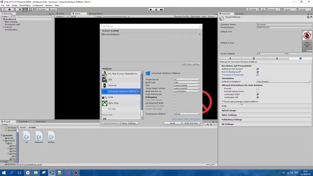Click Add Open Scenes button
Image resolution: width=313 pixels, height=176 pixels.
click(x=191, y=64)
